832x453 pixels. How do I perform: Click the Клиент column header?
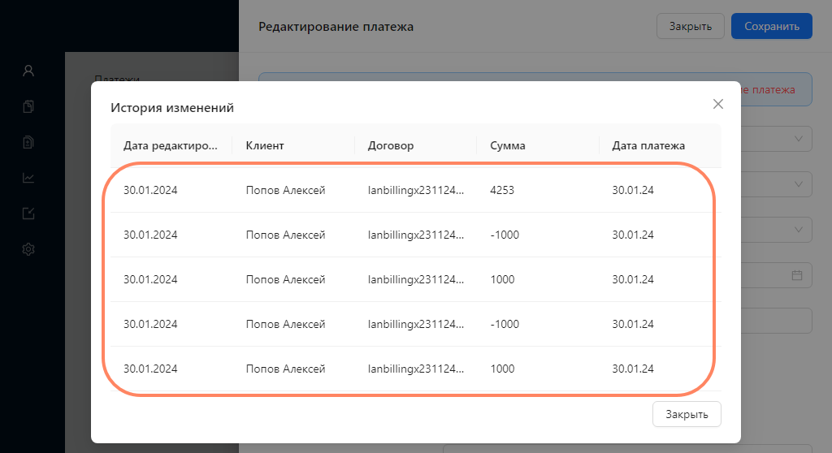[x=293, y=146]
